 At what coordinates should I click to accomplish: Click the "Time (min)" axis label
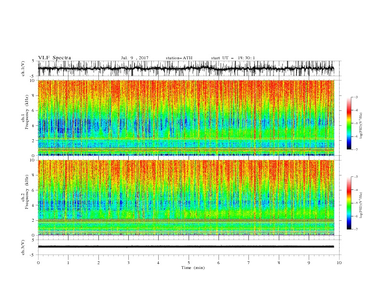click(193, 268)
